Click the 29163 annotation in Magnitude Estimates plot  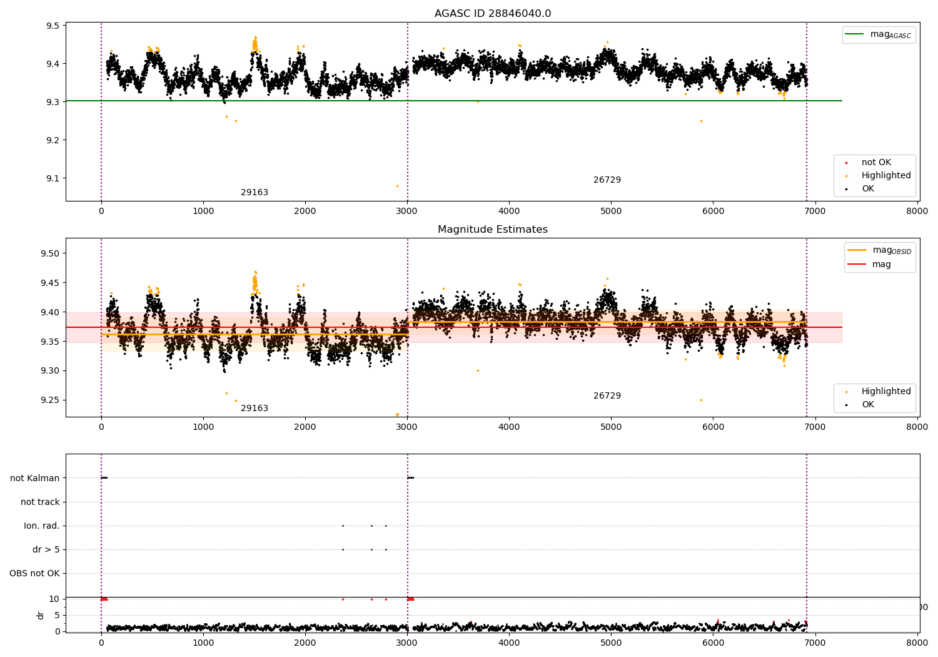255,409
